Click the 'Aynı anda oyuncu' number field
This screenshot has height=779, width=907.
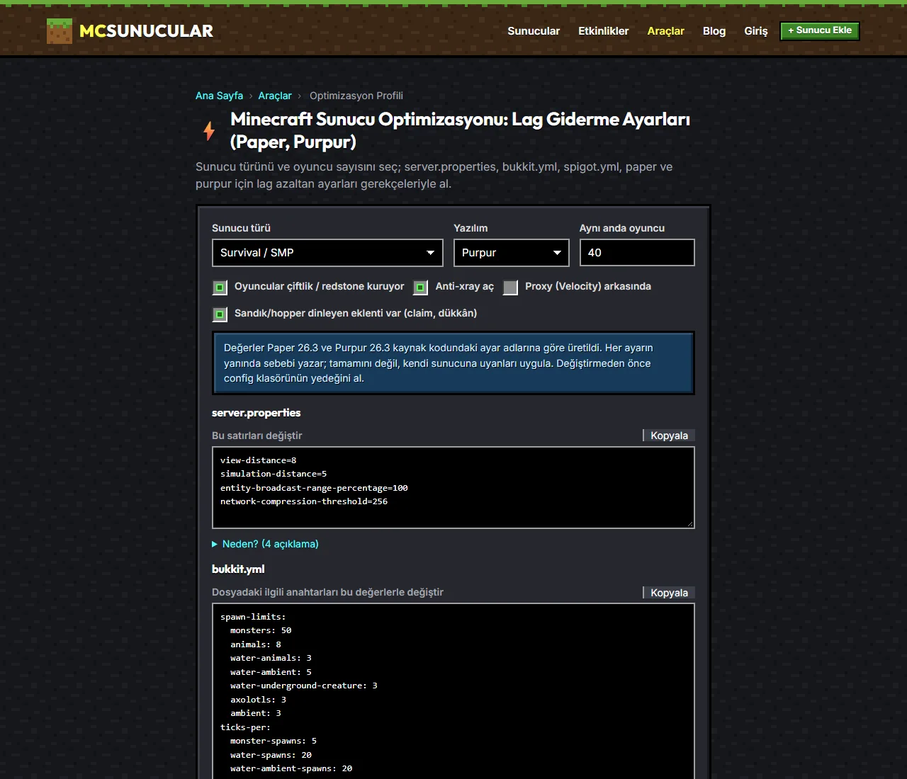pyautogui.click(x=637, y=253)
